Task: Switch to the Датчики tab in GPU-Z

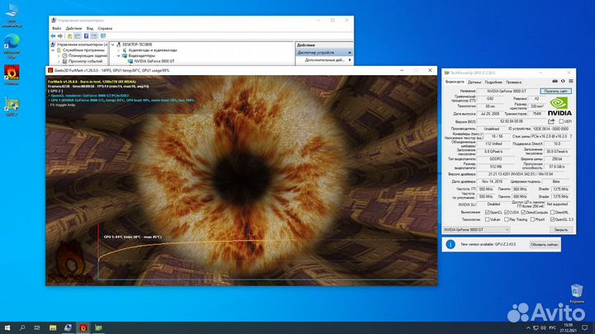Action: coord(474,82)
